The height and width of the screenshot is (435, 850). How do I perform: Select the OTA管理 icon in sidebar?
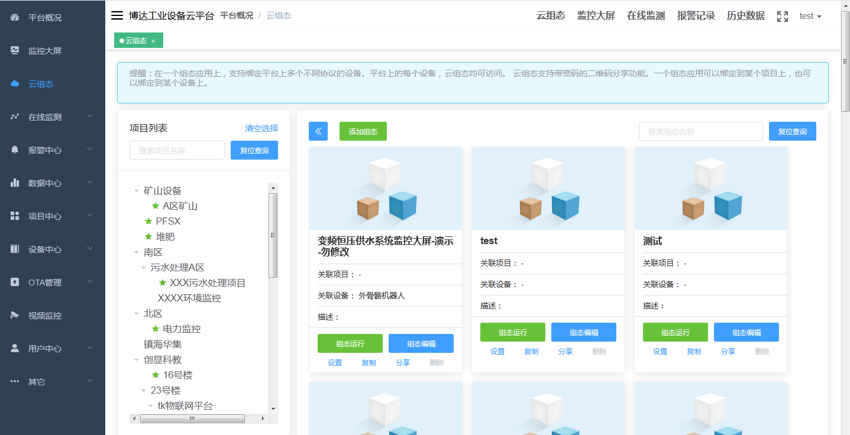[x=14, y=282]
